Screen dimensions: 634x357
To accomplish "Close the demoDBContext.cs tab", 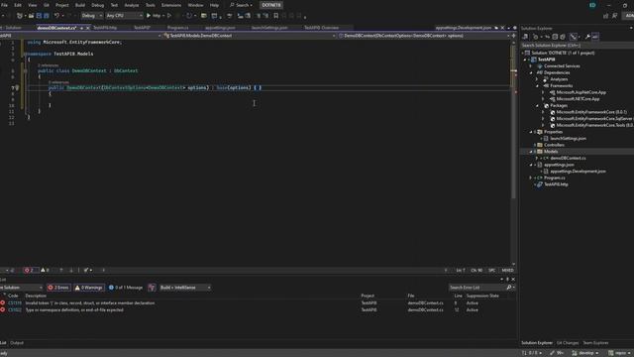I will tap(88, 28).
